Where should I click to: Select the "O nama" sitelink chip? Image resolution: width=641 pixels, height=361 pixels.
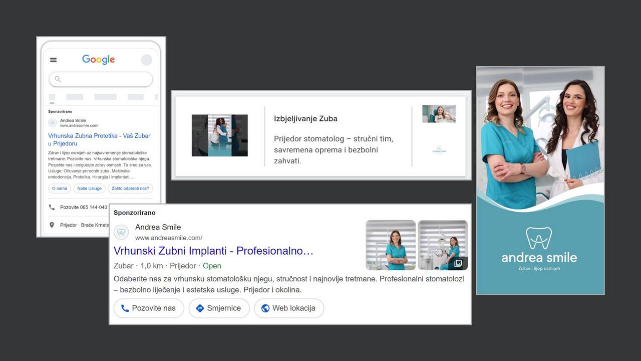tap(59, 189)
